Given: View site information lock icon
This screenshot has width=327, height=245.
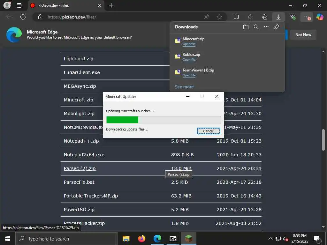Looking at the screenshot, I should 40,17.
